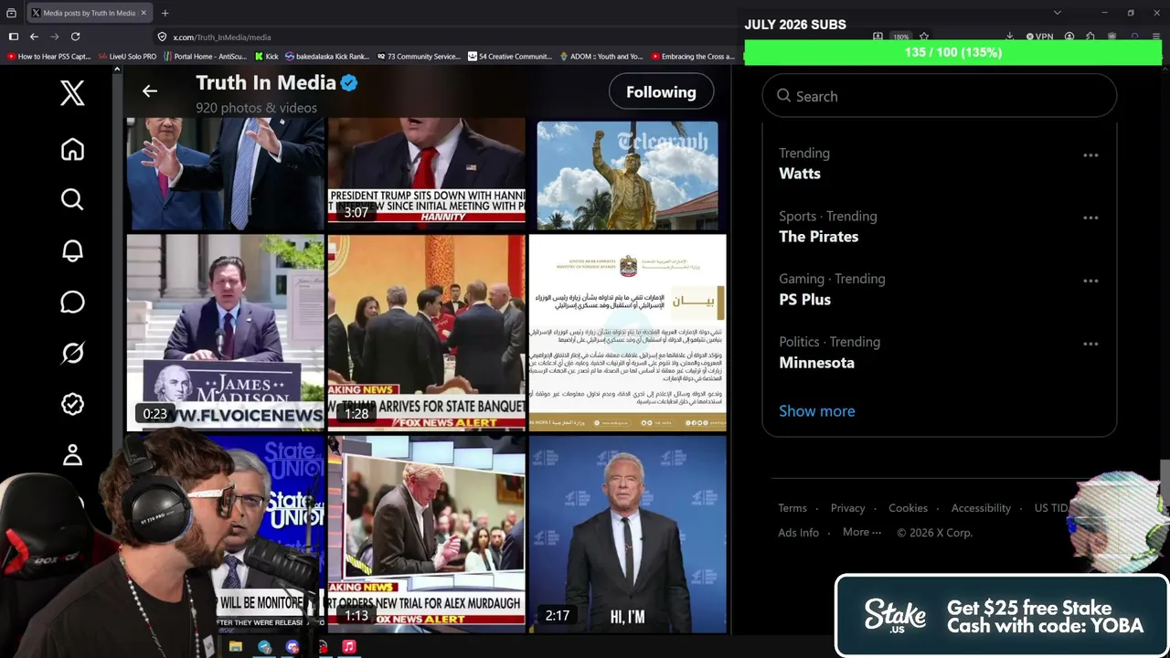Open ADOM Youth bookmark

(601, 56)
